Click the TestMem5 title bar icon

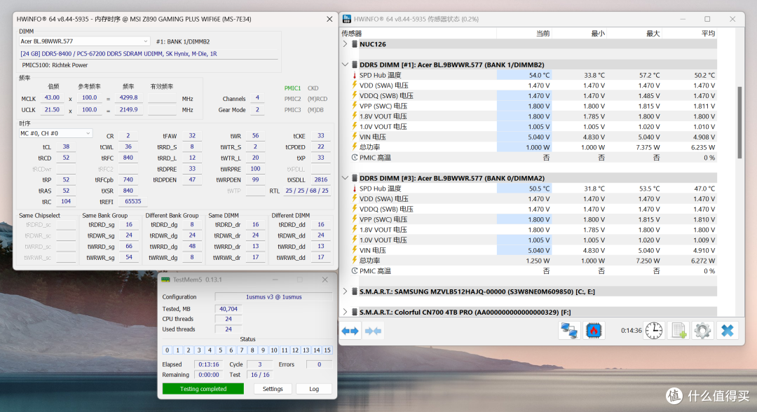pyautogui.click(x=165, y=280)
